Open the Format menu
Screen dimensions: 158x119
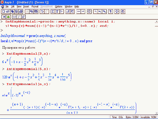pos(35,7)
